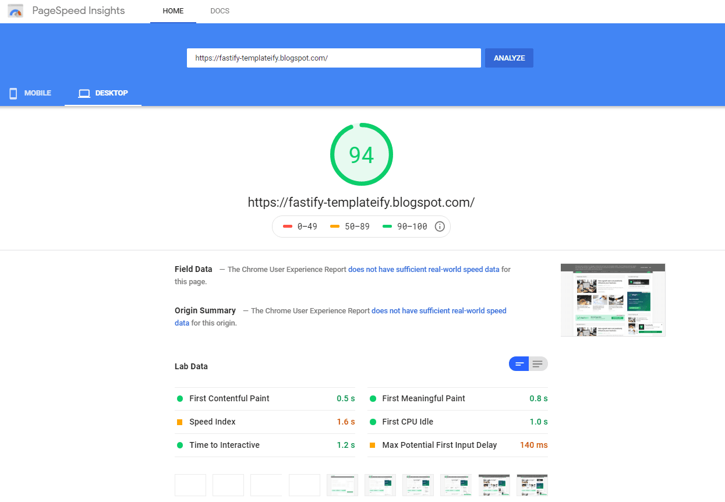Click the ANALYZE button
The image size is (725, 502).
click(509, 58)
